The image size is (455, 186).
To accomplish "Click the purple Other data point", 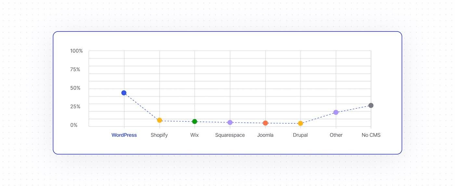I will tap(336, 112).
